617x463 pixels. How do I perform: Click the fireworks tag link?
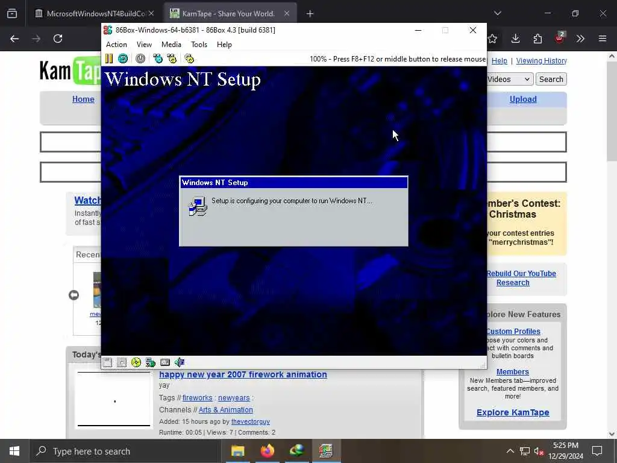tap(197, 398)
